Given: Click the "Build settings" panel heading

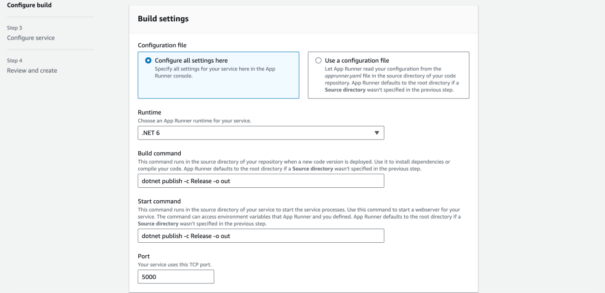Looking at the screenshot, I should point(163,19).
